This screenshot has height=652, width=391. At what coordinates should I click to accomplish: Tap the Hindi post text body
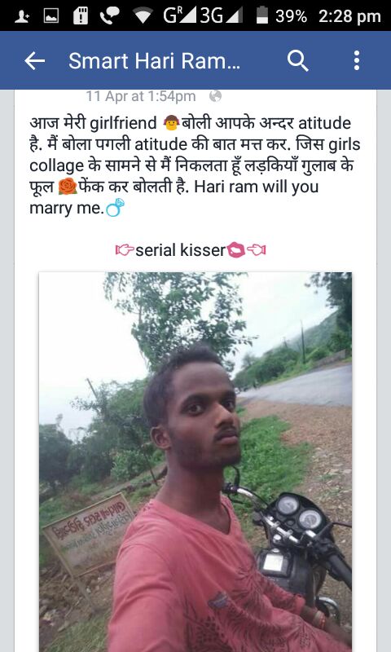tap(195, 165)
